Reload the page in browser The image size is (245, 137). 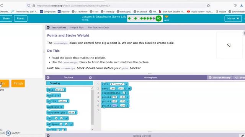[2, 5]
